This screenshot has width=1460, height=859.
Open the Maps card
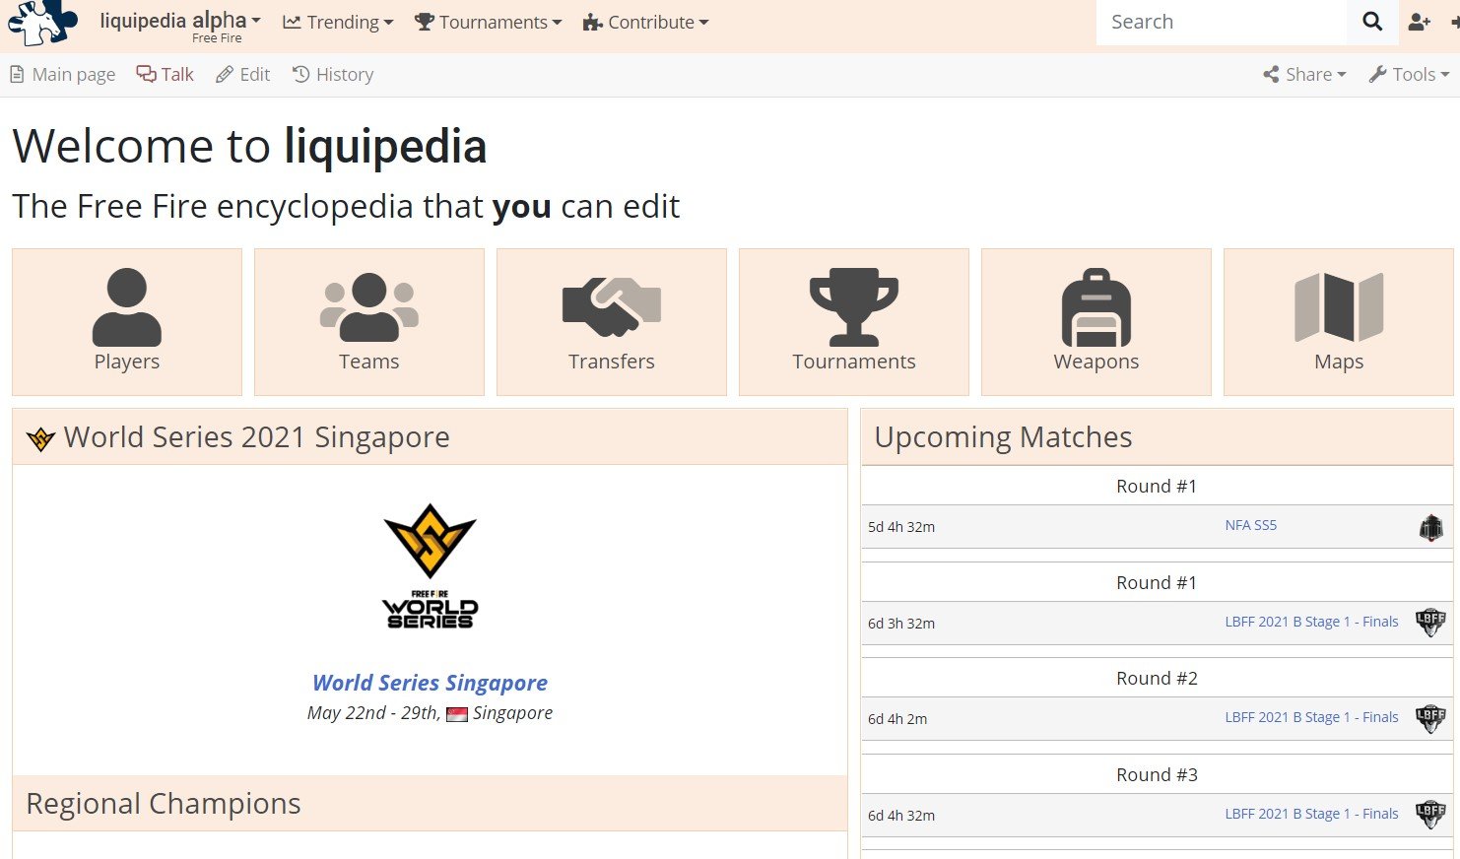[x=1339, y=322]
